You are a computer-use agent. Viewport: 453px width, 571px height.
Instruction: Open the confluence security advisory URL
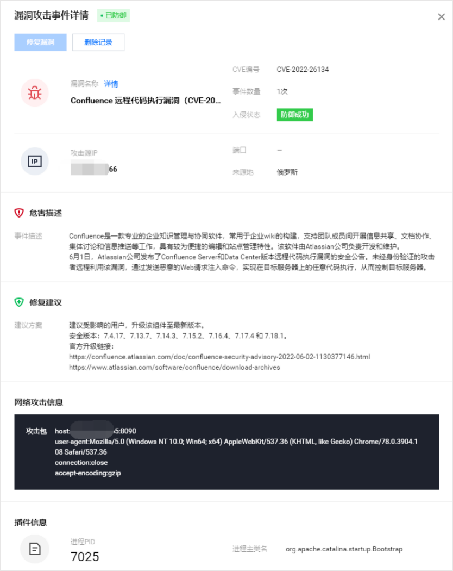(x=219, y=357)
